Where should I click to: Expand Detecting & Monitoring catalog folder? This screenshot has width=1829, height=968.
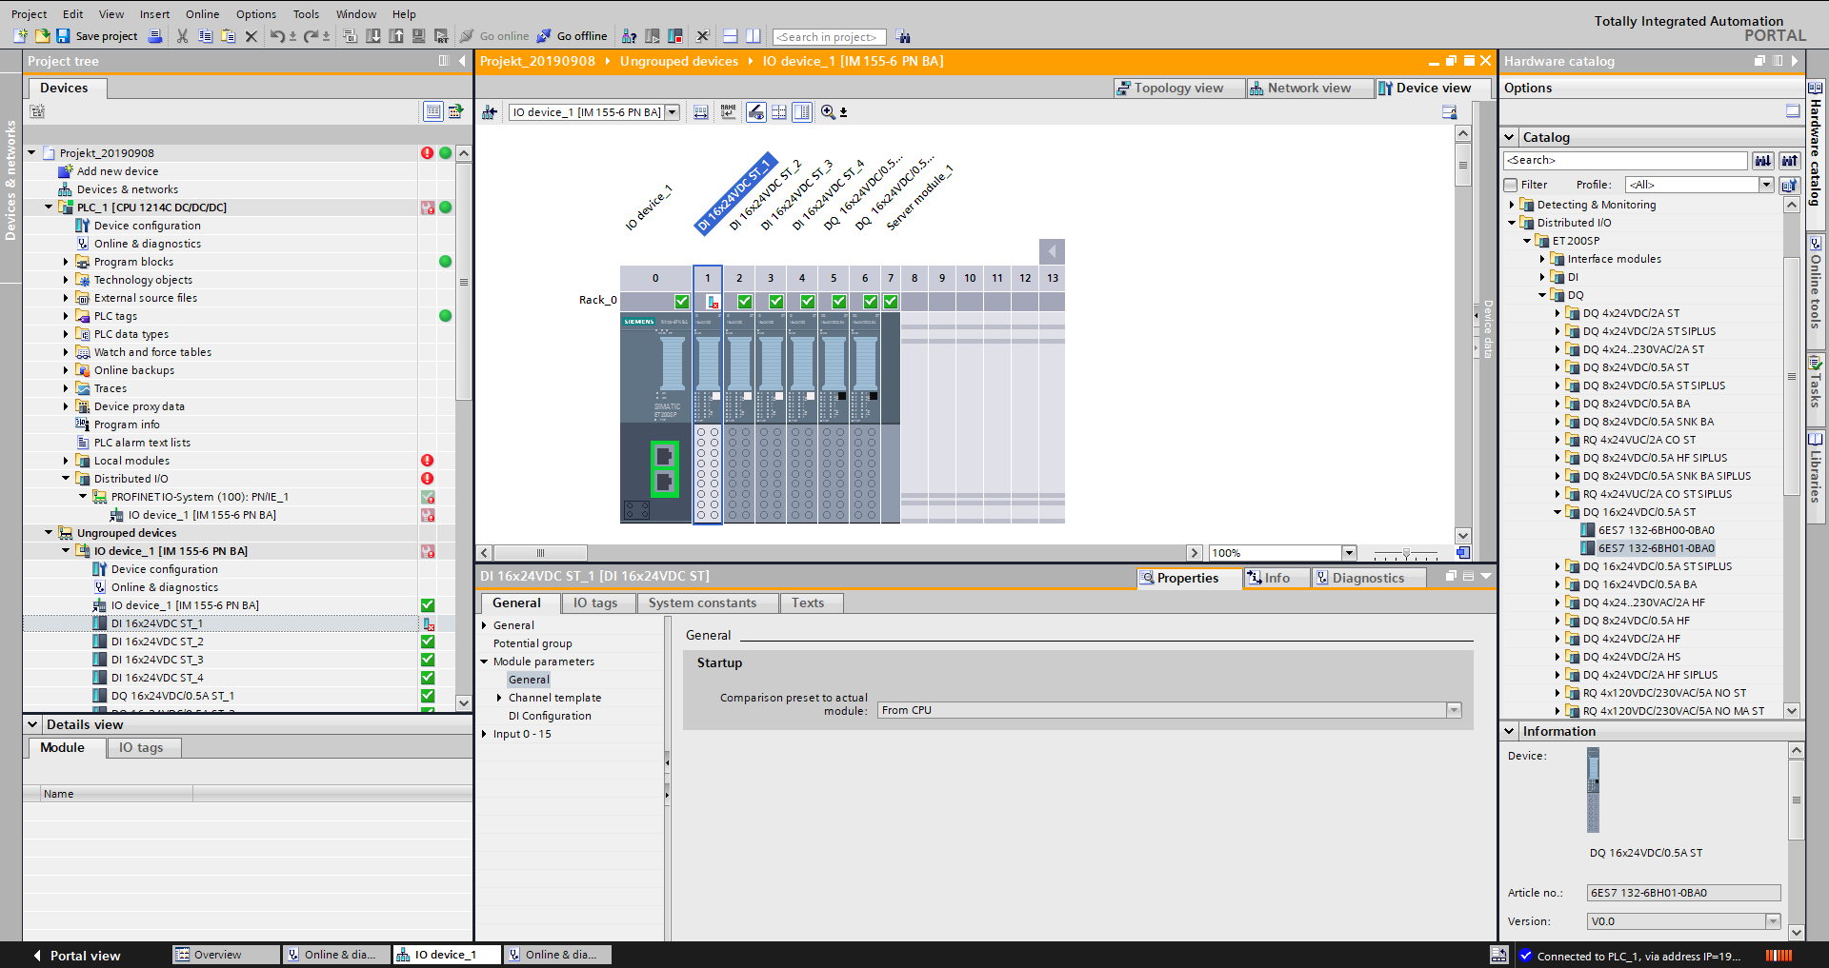pyautogui.click(x=1512, y=205)
